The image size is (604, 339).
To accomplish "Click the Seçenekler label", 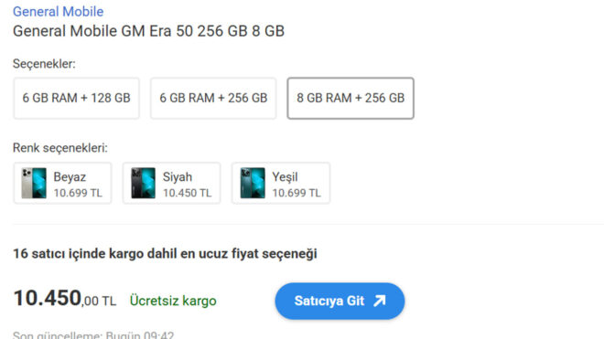I will [44, 64].
